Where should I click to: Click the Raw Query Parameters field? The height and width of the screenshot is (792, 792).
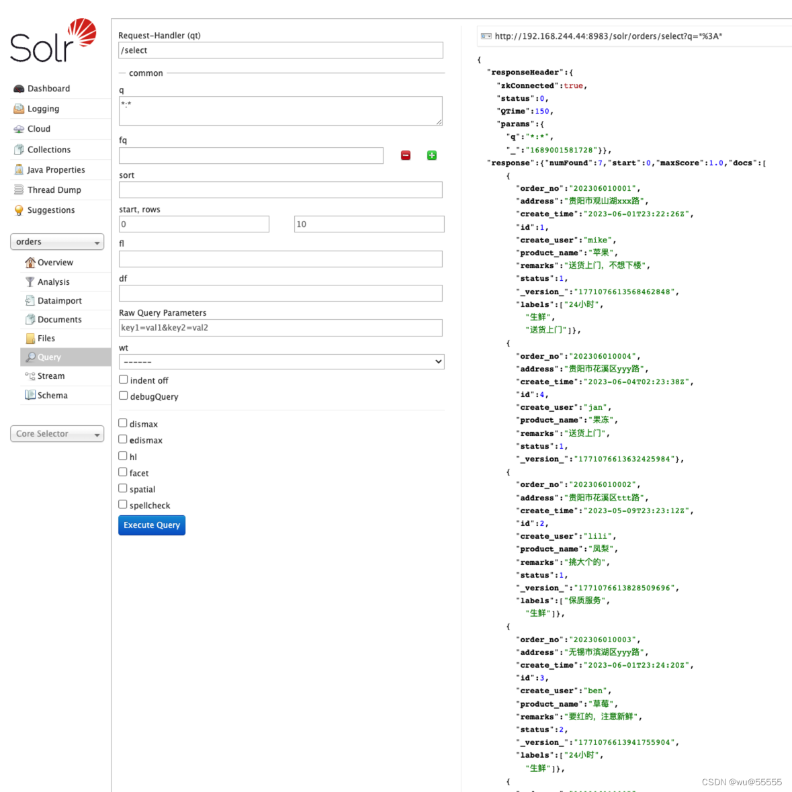click(x=281, y=328)
